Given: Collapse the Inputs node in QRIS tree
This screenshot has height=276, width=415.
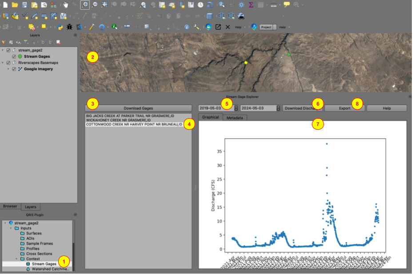Looking at the screenshot, I should point(11,228).
